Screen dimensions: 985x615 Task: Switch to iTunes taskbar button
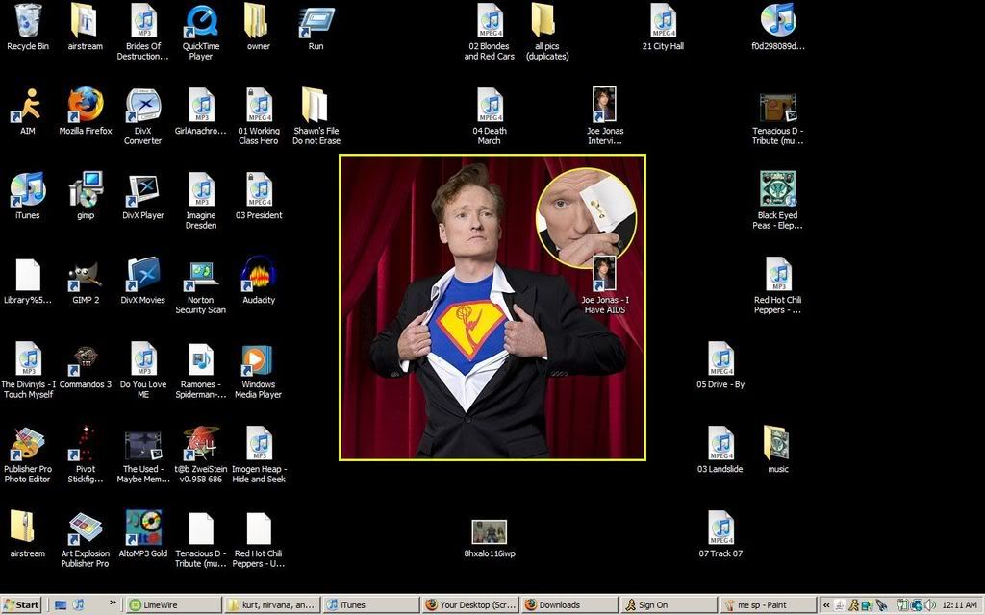(370, 605)
